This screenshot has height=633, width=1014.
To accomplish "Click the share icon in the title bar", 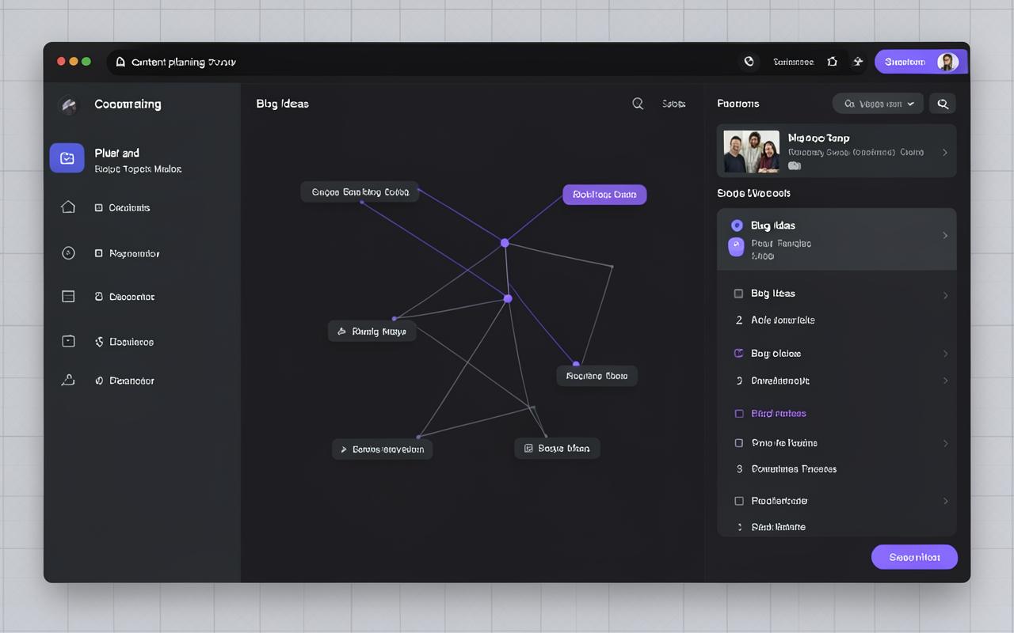I will 833,62.
